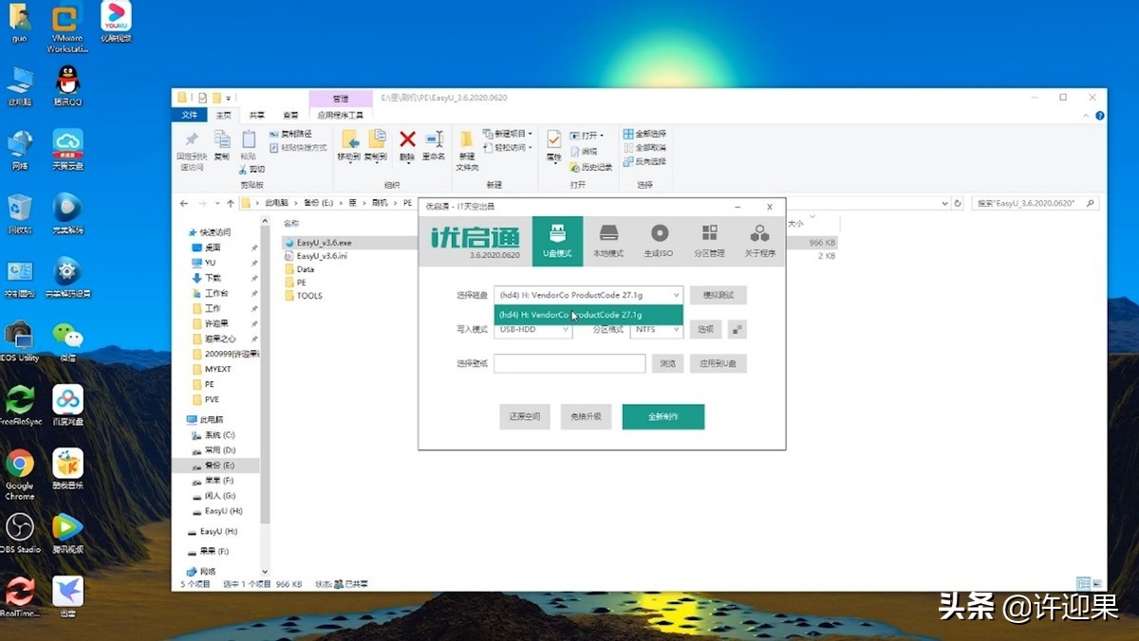Open FreeFileSync desktop icon
Image resolution: width=1139 pixels, height=641 pixels.
pyautogui.click(x=20, y=406)
